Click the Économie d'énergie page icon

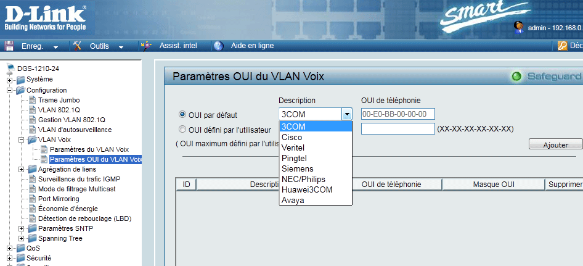(x=33, y=209)
